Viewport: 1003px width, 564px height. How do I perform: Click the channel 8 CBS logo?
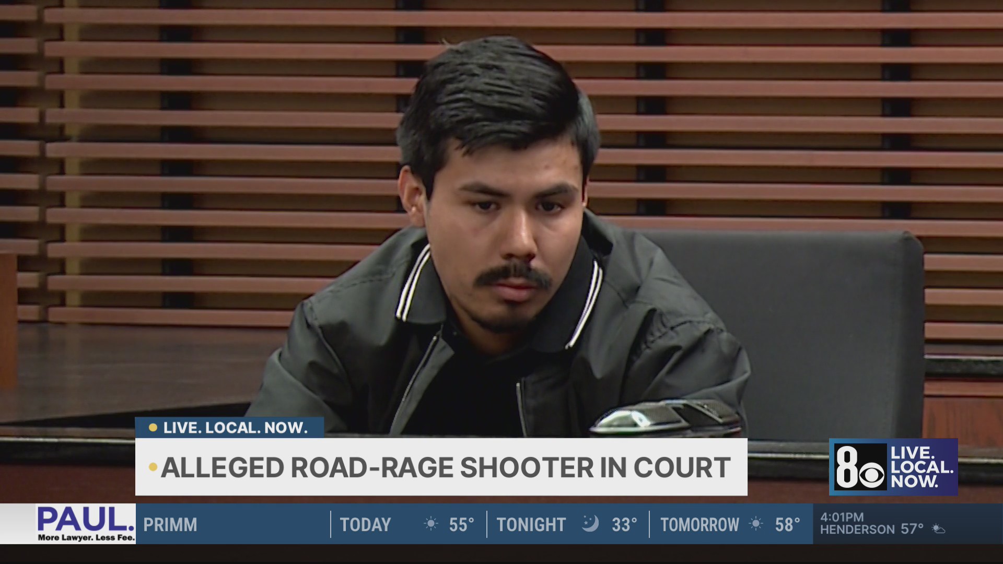point(860,467)
